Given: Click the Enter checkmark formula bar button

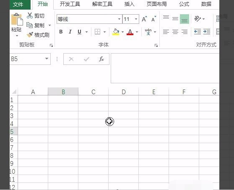Looking at the screenshot, I should [86, 59].
